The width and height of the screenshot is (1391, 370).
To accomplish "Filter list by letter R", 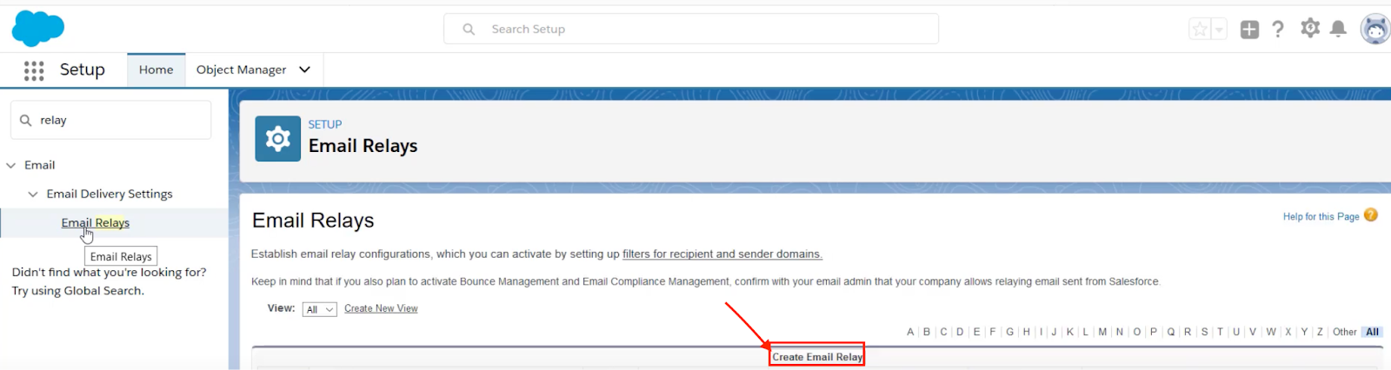I will pos(1188,332).
